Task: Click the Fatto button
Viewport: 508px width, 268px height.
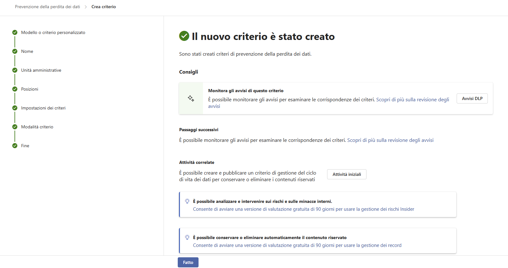Action: tap(188, 262)
